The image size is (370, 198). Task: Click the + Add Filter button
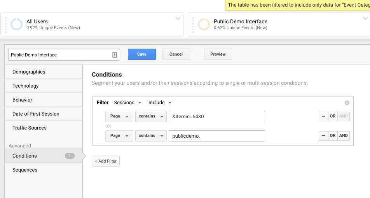pyautogui.click(x=106, y=161)
